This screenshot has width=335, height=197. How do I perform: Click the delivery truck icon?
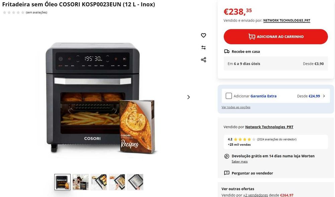227,52
